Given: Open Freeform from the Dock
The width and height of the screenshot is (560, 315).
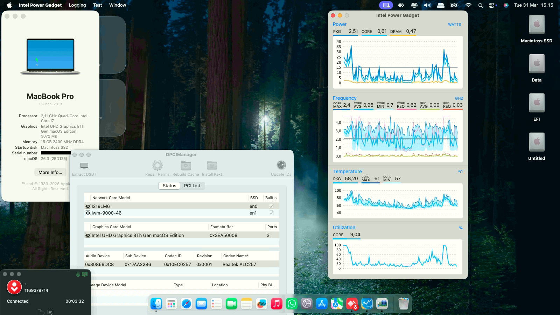Looking at the screenshot, I should click(261, 304).
